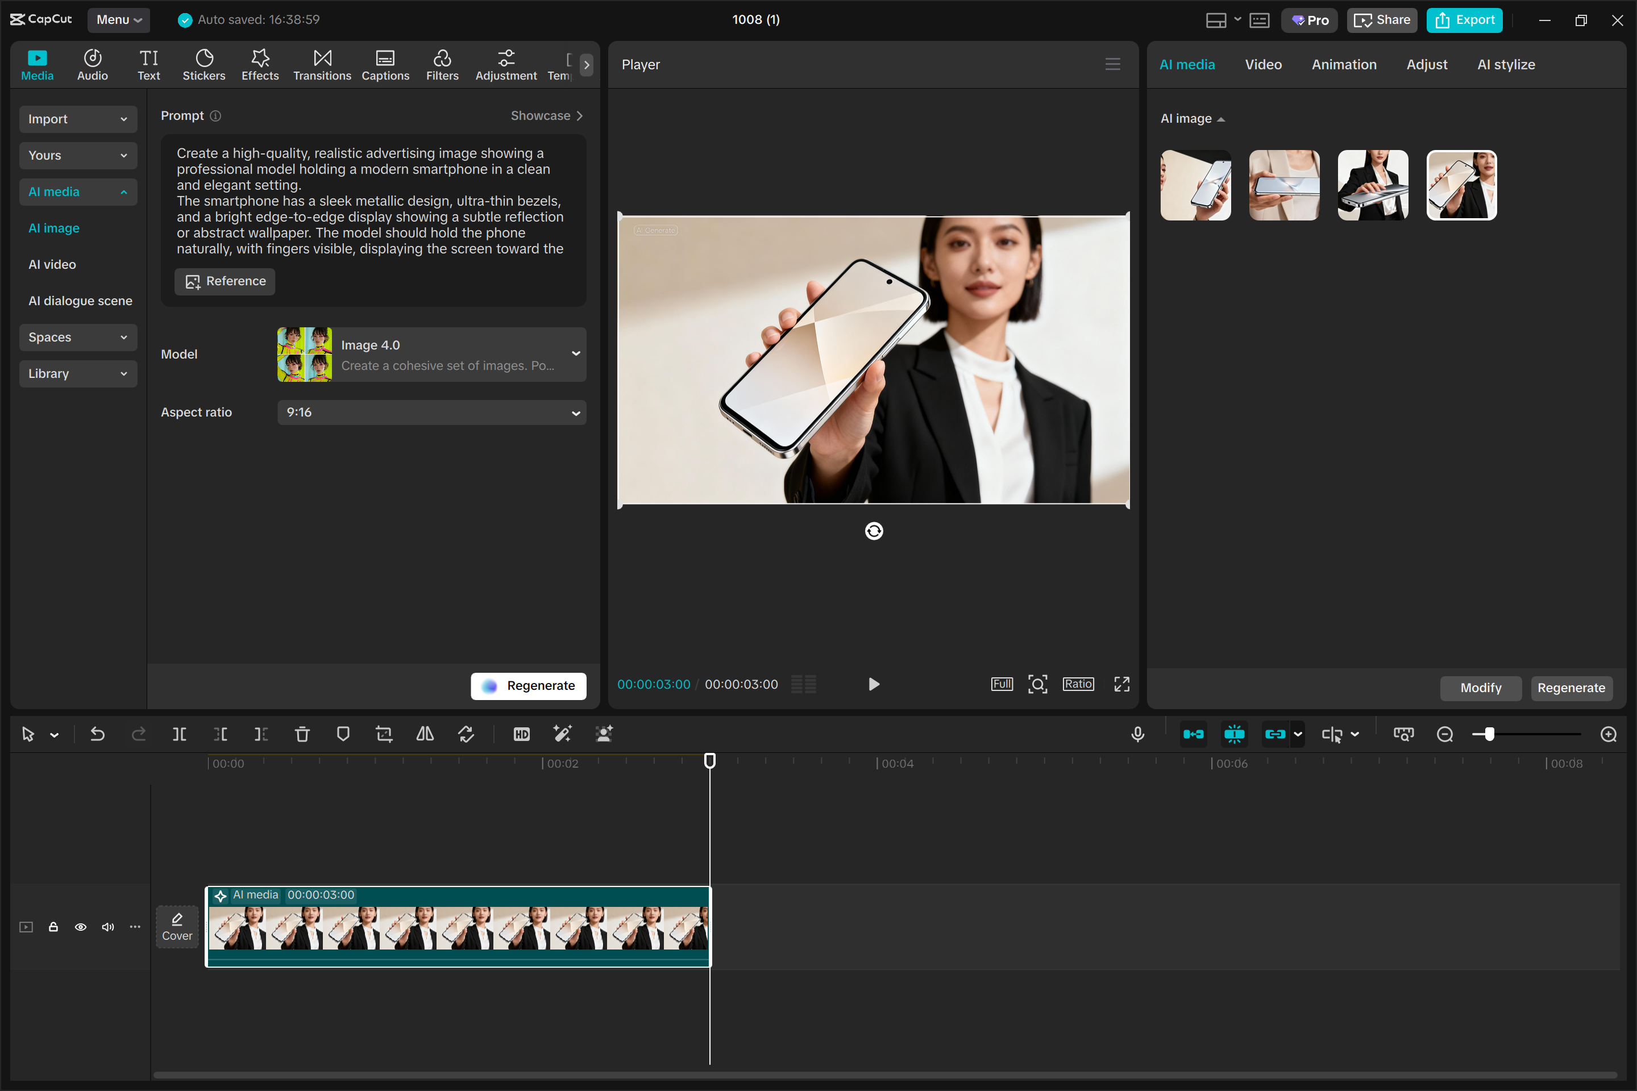This screenshot has width=1637, height=1091.
Task: Open the Effects panel
Action: (x=260, y=65)
